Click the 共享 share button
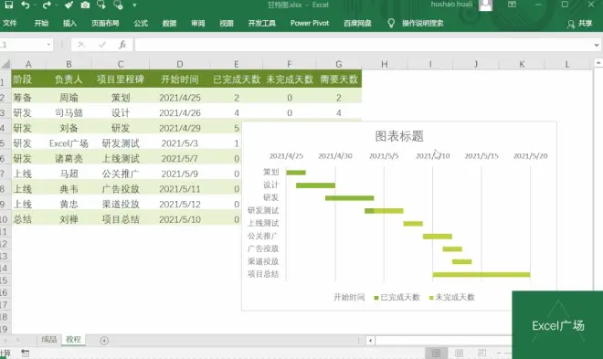603x359 pixels. (x=580, y=24)
